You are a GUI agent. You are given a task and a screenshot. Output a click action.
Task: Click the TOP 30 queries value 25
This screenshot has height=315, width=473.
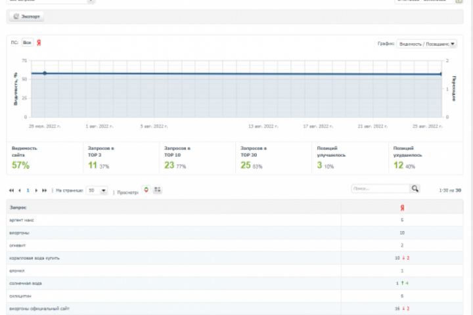(x=246, y=165)
